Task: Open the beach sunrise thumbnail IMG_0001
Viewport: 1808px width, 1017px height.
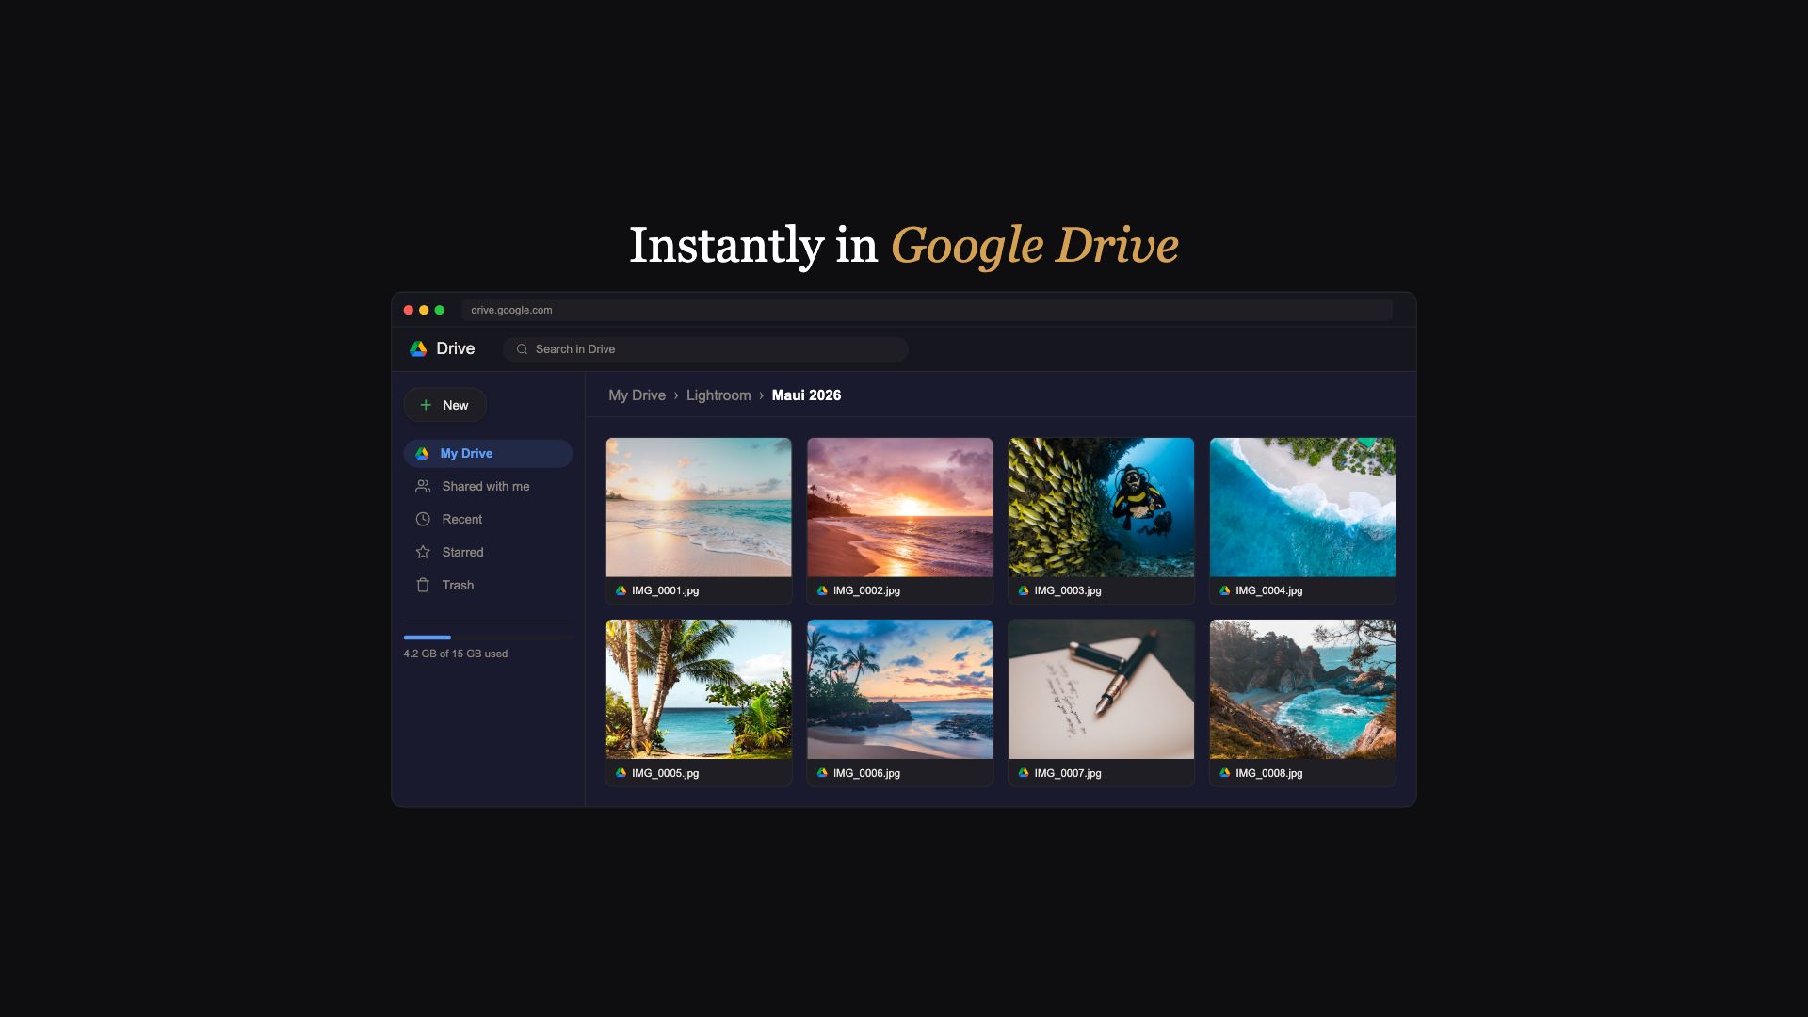Action: (x=699, y=508)
